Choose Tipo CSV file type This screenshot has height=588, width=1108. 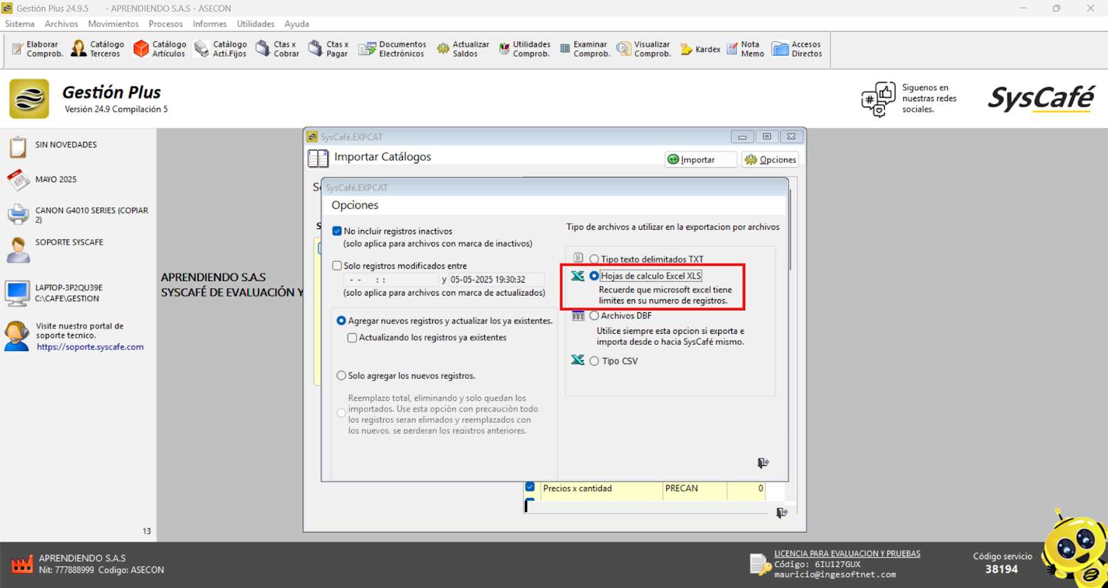594,361
